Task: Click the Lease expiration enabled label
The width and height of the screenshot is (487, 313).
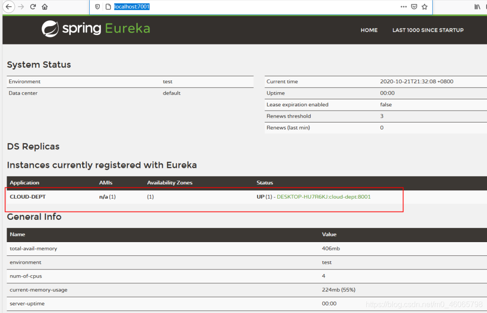Action: 297,104
